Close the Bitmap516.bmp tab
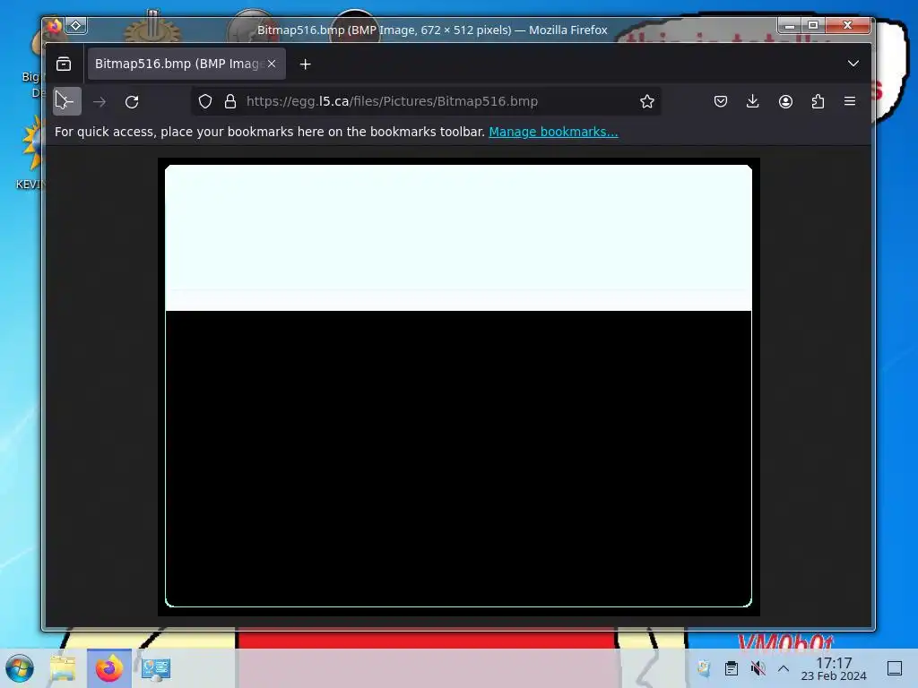This screenshot has height=688, width=918. tap(272, 64)
